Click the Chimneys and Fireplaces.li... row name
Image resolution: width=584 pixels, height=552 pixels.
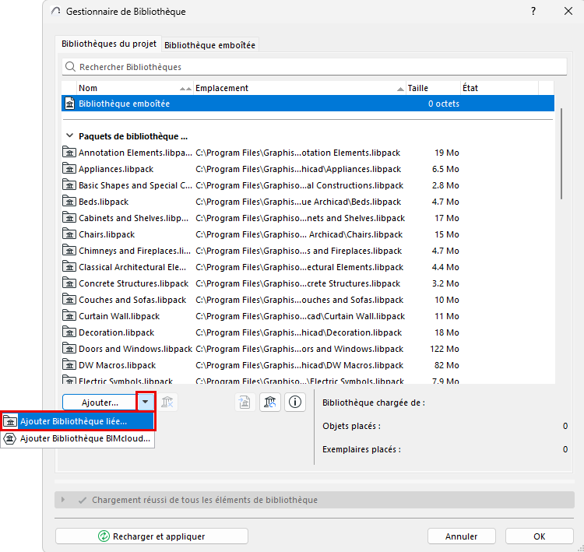[135, 251]
